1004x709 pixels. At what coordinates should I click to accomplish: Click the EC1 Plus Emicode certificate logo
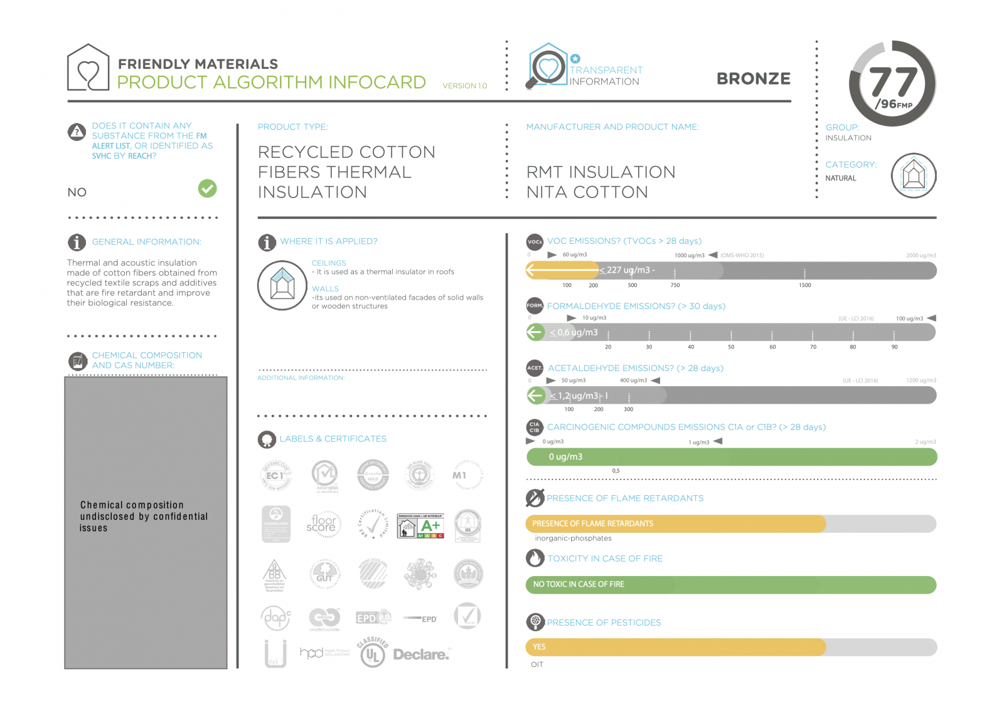pyautogui.click(x=276, y=476)
